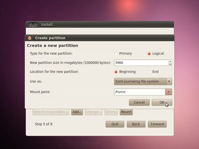Click New Partition Table... button
The image size is (199, 149).
coord(51,112)
